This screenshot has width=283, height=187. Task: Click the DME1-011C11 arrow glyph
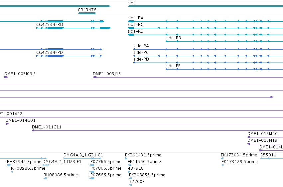[x=33, y=130]
